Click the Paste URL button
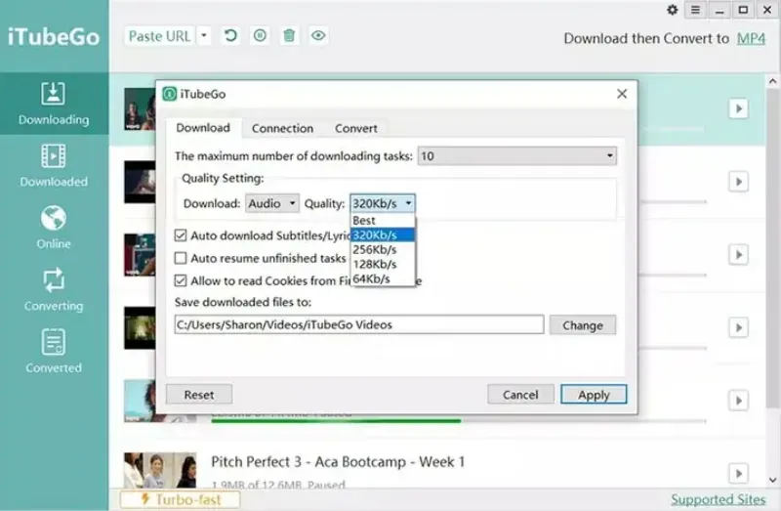 [x=160, y=36]
